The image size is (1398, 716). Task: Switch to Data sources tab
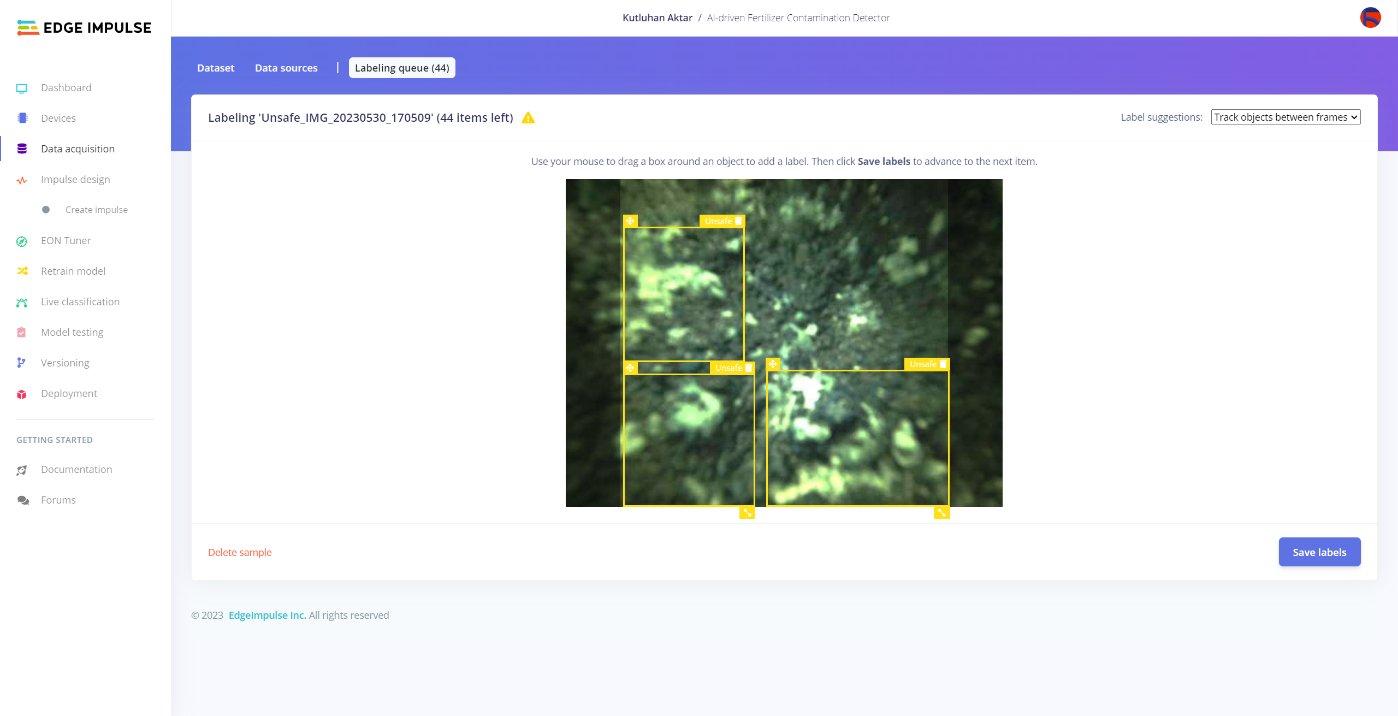tap(286, 68)
